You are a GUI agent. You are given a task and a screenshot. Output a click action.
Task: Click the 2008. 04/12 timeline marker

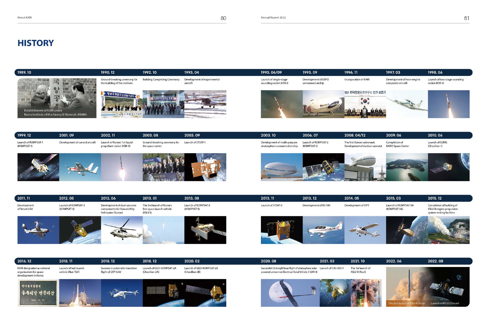point(355,135)
